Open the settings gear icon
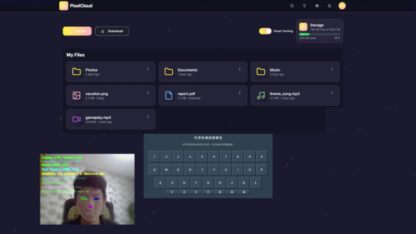This screenshot has width=416, height=234. point(317,6)
